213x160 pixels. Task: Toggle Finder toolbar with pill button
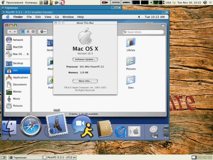[163, 26]
